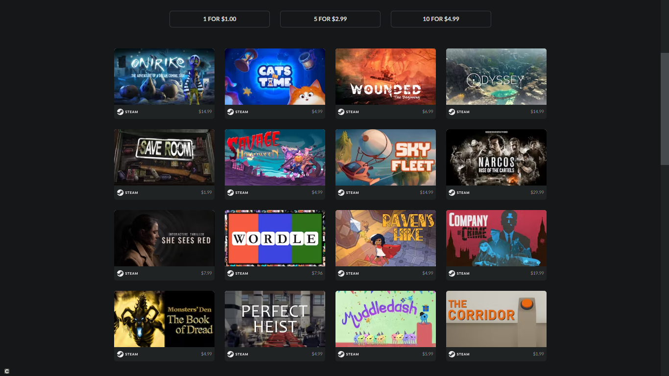Click the Steam icon under Save Room

click(120, 192)
